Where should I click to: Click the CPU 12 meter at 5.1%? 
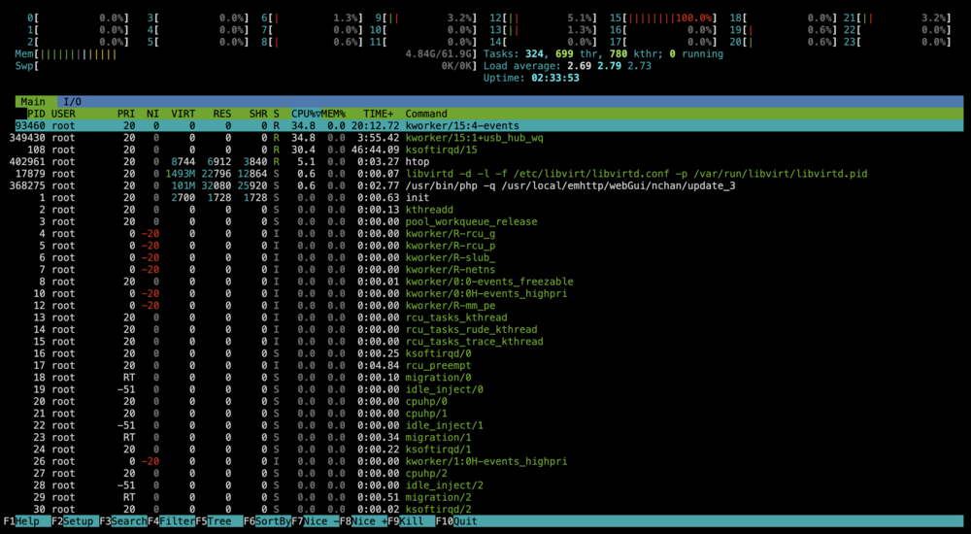coord(544,18)
